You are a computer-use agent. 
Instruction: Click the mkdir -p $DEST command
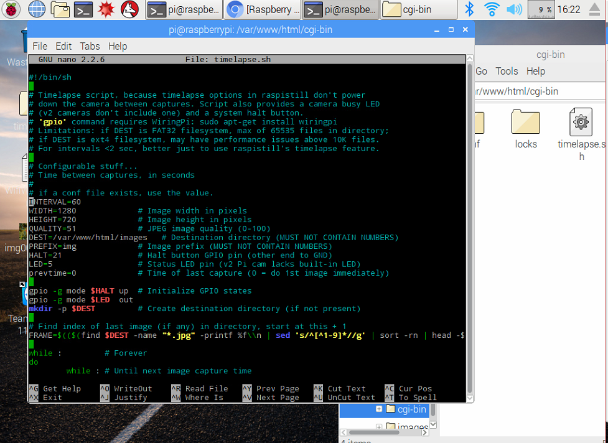[x=62, y=309]
